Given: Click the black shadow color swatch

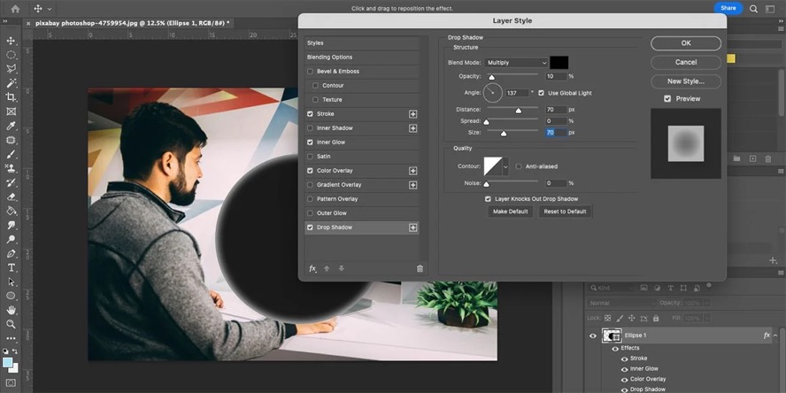Looking at the screenshot, I should (559, 63).
